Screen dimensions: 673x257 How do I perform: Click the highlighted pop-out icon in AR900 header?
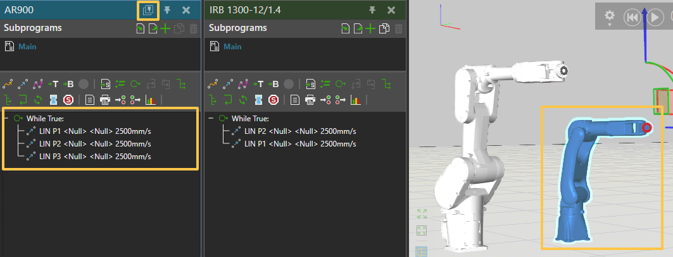[148, 10]
